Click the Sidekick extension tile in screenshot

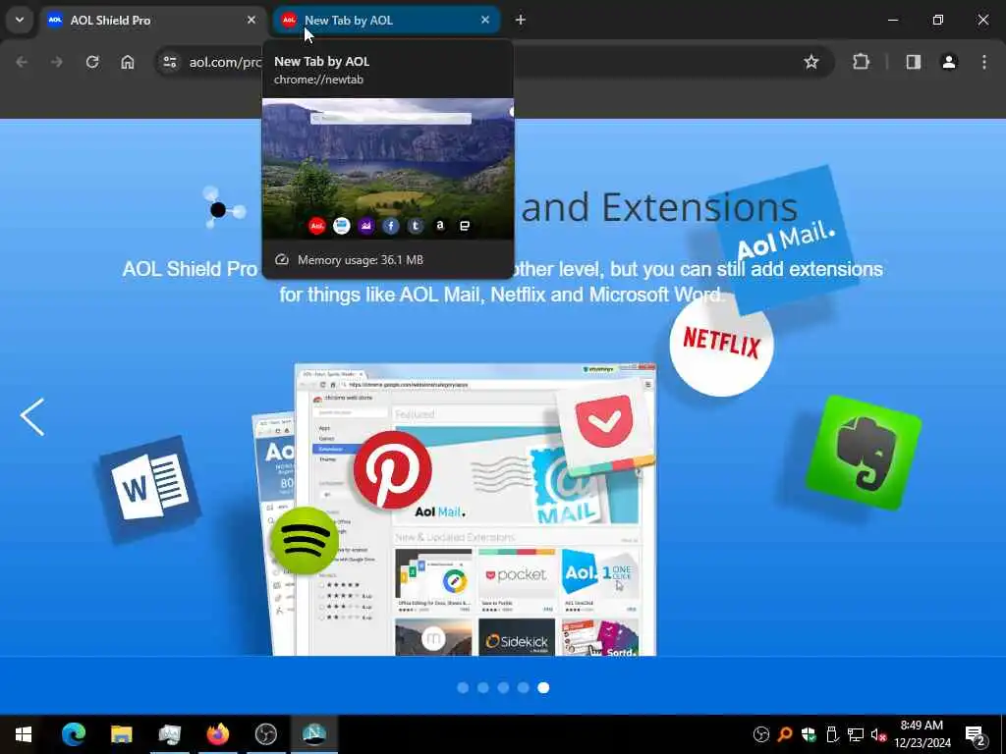tap(517, 637)
